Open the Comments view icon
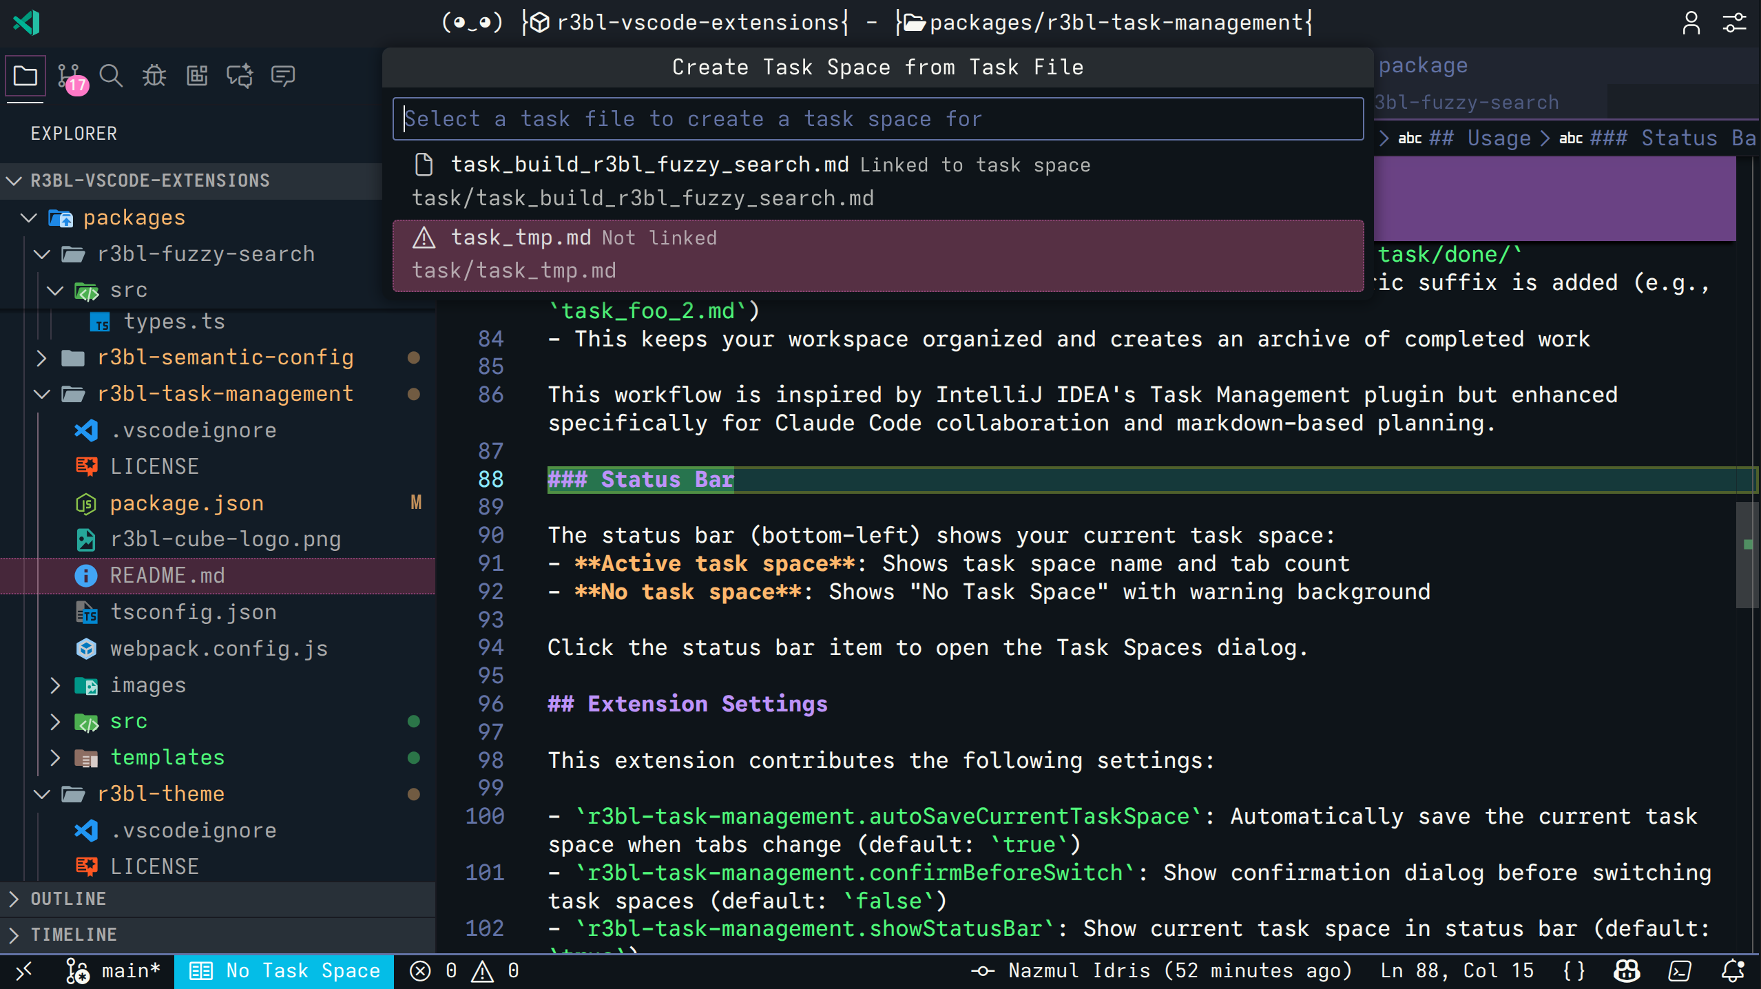Screen dimensions: 1761x989 coord(283,76)
